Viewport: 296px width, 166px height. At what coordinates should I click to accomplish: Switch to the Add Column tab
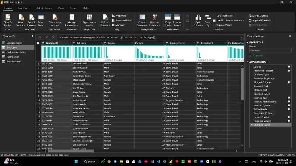[44, 8]
